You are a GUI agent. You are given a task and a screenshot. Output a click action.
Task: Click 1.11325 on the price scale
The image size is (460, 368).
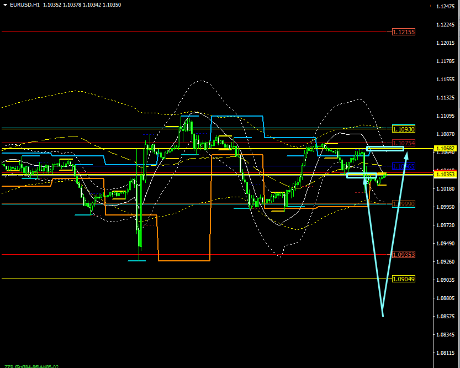click(445, 97)
